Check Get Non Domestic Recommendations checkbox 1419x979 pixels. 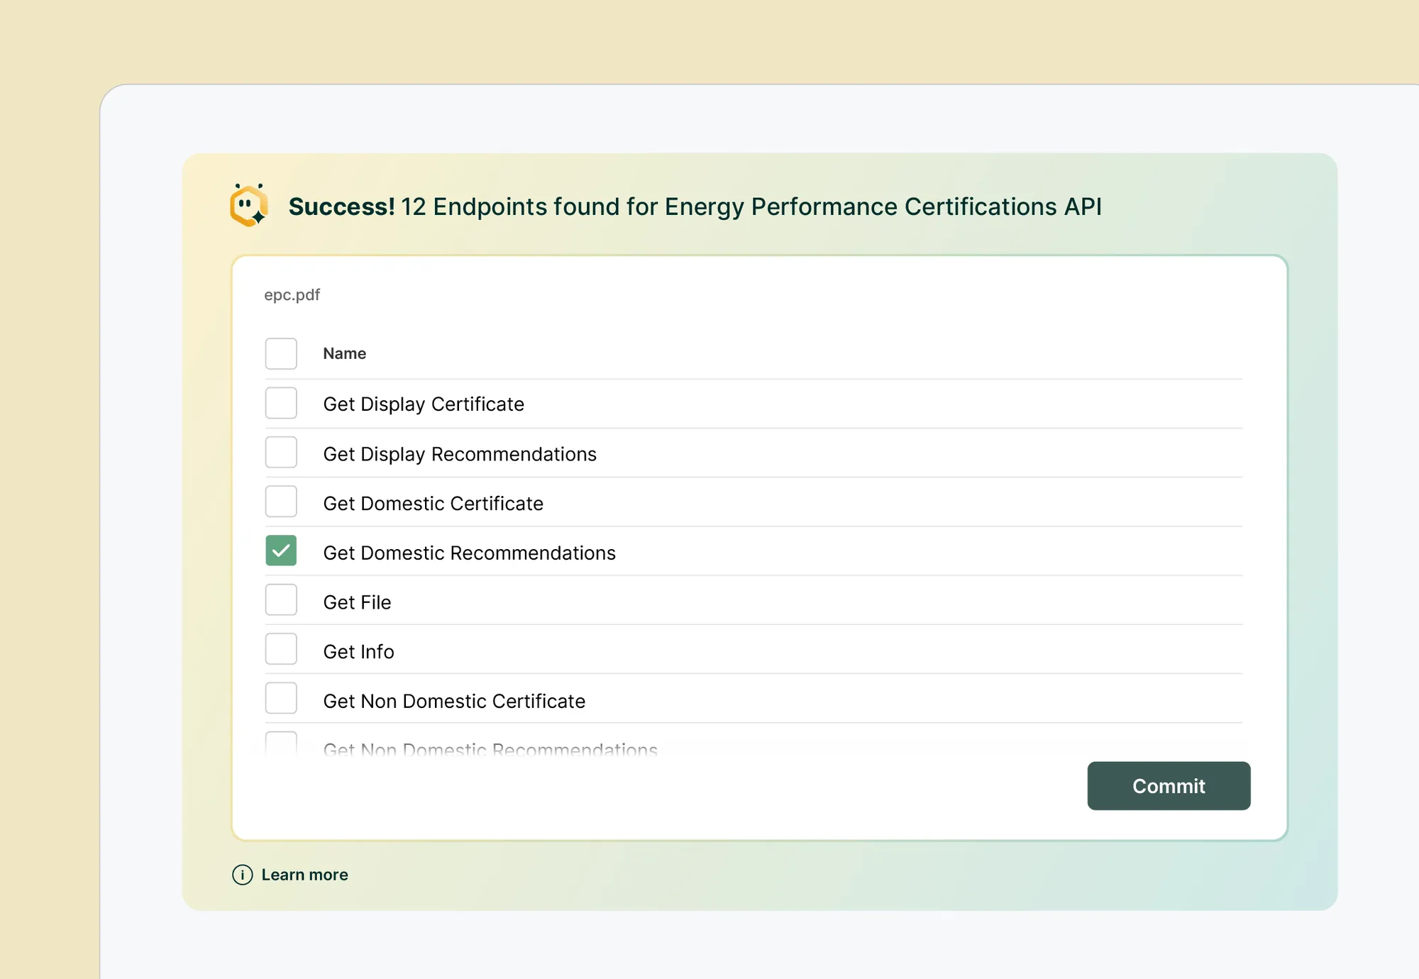point(281,744)
